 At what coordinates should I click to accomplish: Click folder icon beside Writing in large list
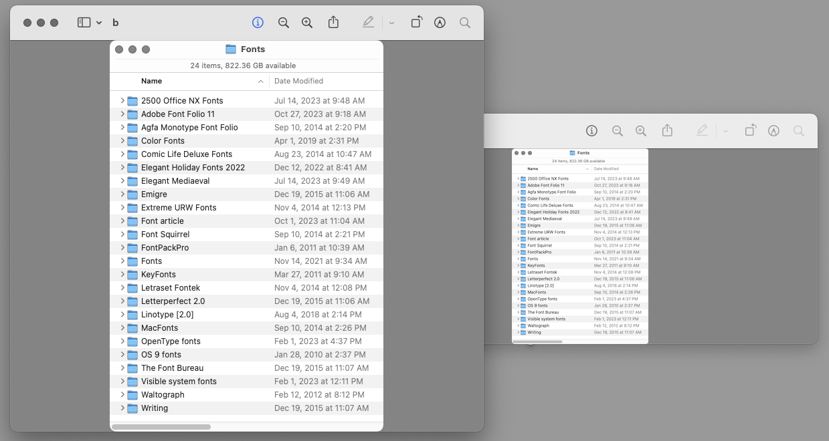pos(132,408)
